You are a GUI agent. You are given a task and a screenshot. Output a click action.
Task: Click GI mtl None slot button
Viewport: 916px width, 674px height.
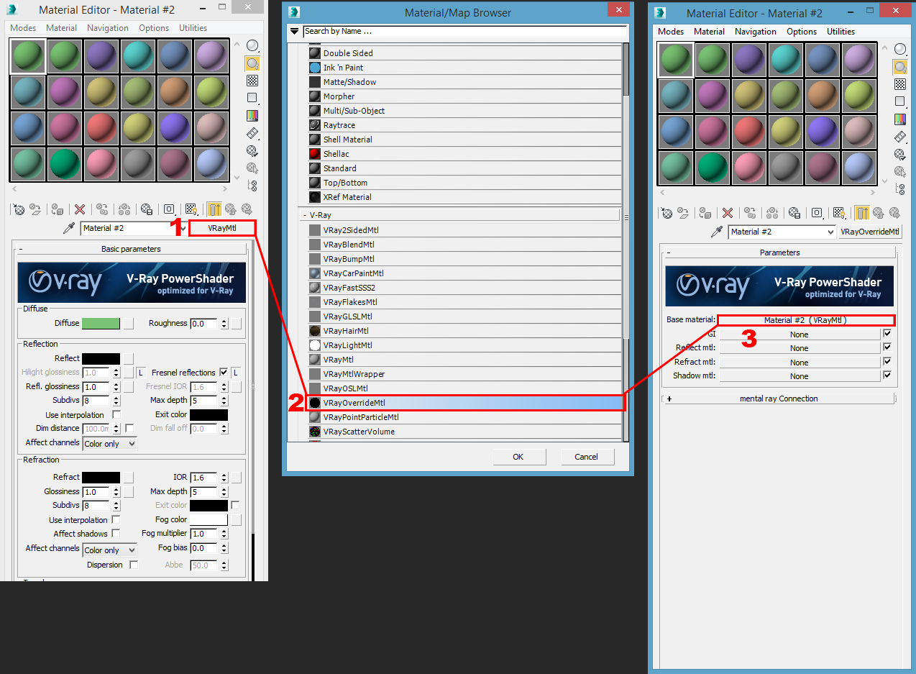point(799,334)
